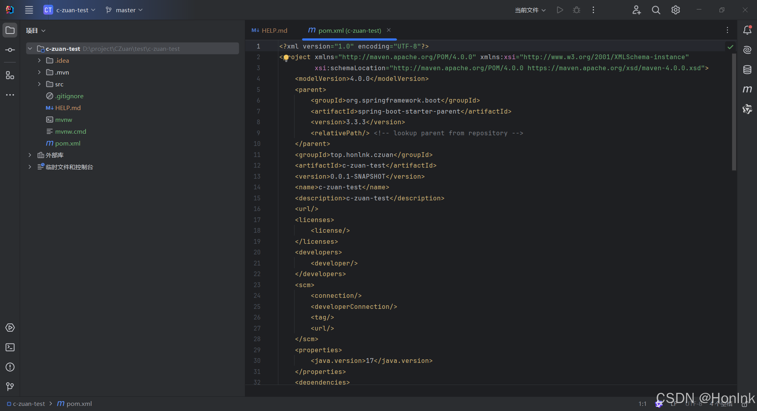Run the current file
Screen dimensions: 757x411
point(560,10)
